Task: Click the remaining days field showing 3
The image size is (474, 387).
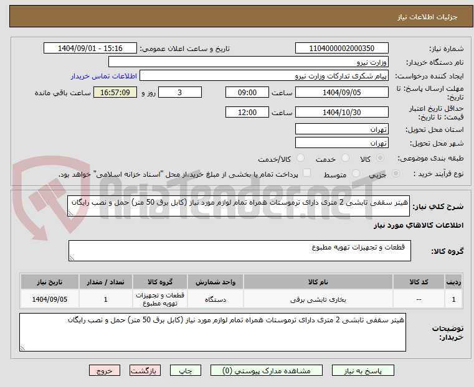Action: [180, 92]
